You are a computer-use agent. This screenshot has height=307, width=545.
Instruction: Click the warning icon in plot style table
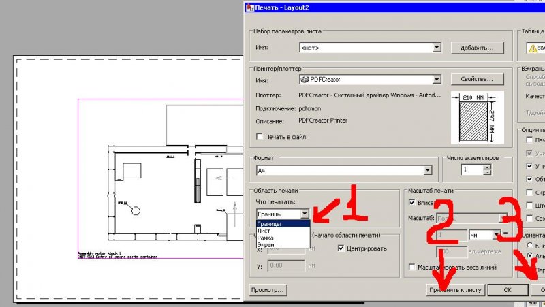click(x=533, y=48)
